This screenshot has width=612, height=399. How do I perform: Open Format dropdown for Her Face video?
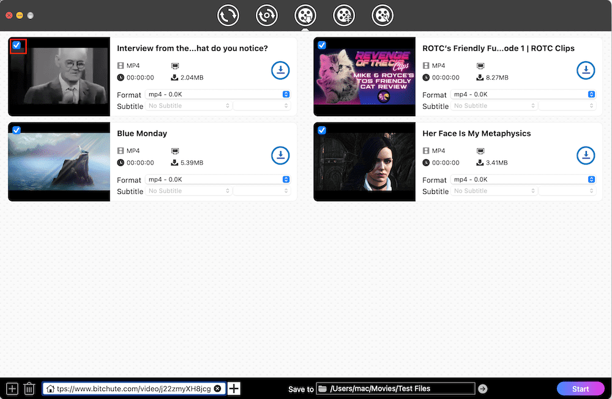[523, 179]
